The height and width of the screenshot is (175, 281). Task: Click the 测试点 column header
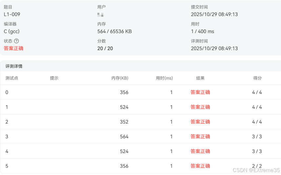coord(12,78)
